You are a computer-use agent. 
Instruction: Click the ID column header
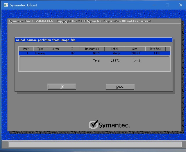(x=71, y=49)
